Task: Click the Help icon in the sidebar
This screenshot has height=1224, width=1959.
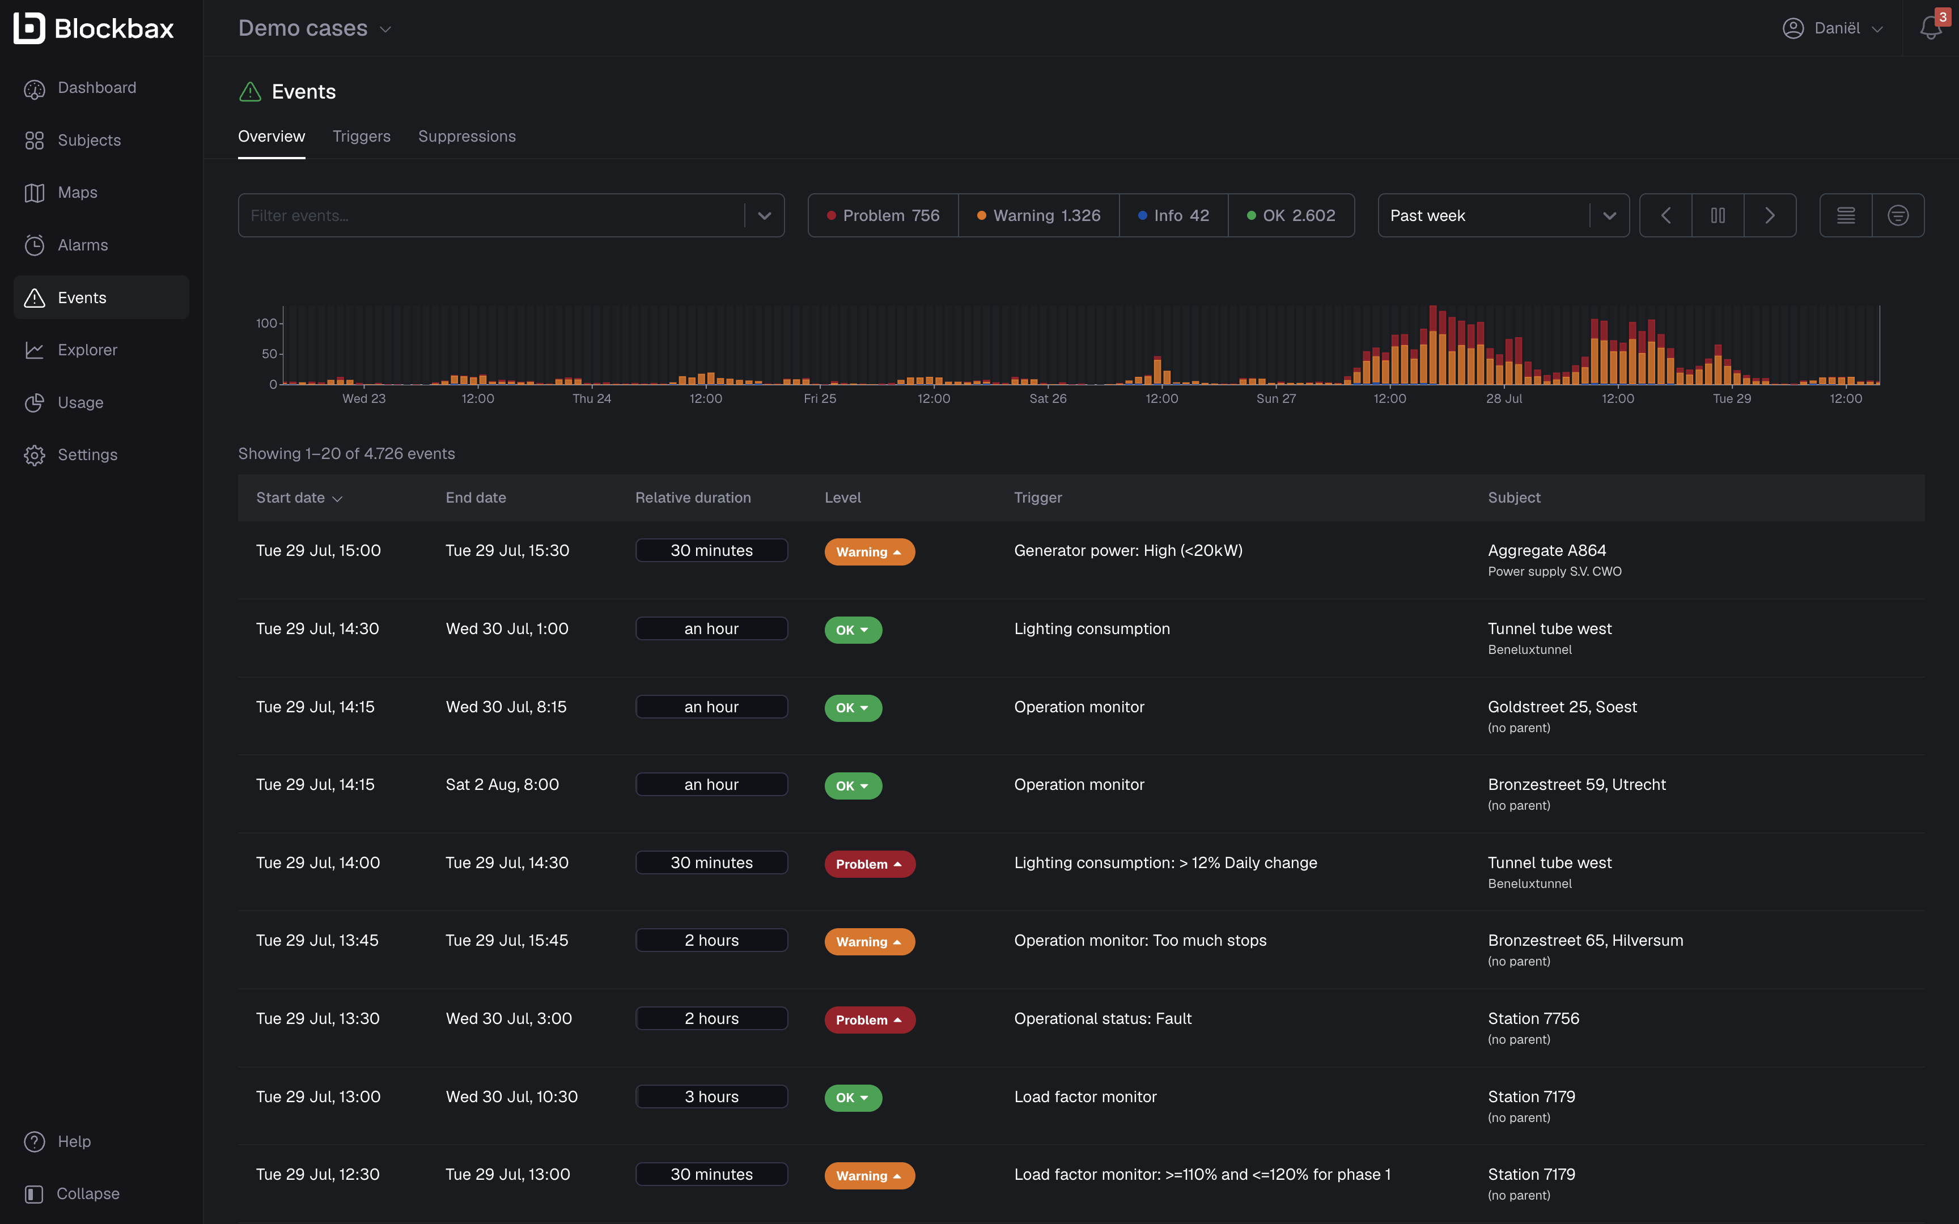Action: (x=34, y=1141)
